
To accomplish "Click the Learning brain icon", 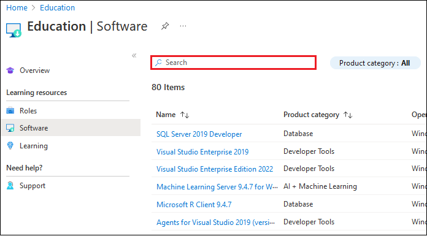I will (10, 146).
